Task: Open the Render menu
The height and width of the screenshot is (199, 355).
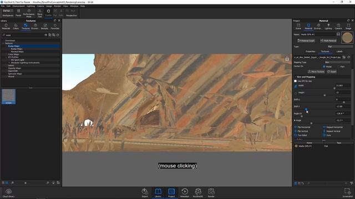Action: click(57, 6)
